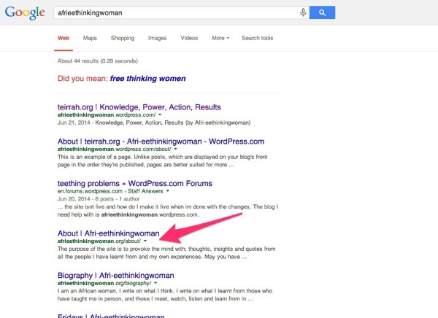
Task: Click the 'Jun 21, 2014' result date text
Action: (74, 123)
